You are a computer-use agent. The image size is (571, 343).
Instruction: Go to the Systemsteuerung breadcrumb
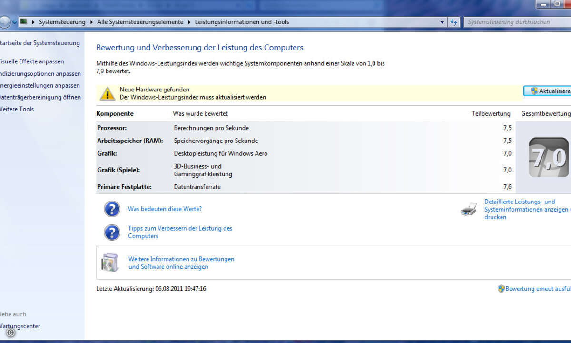coord(62,22)
